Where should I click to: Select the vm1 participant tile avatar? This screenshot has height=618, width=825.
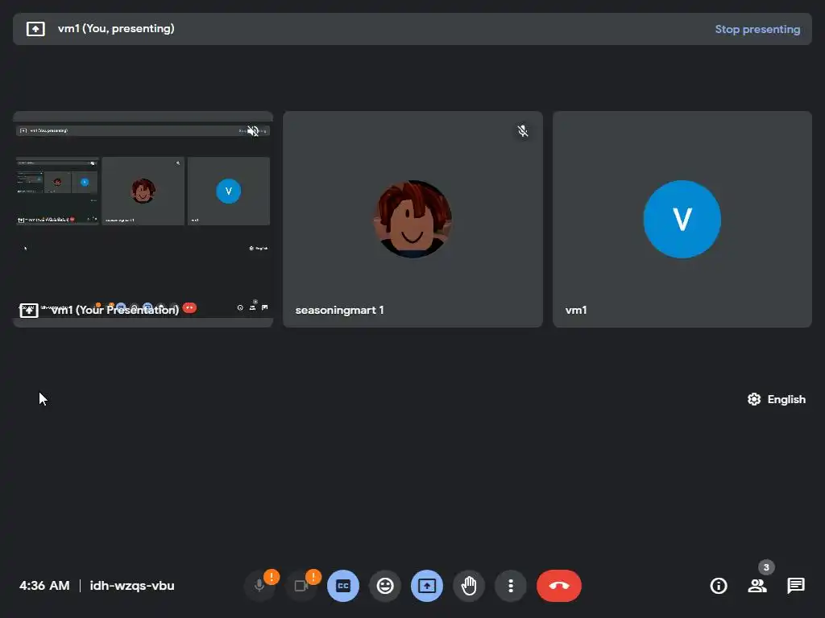pyautogui.click(x=682, y=219)
